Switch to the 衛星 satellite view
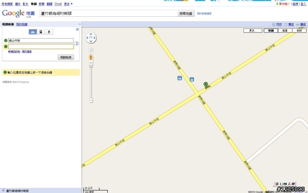The image size is (308, 193). [x=285, y=30]
